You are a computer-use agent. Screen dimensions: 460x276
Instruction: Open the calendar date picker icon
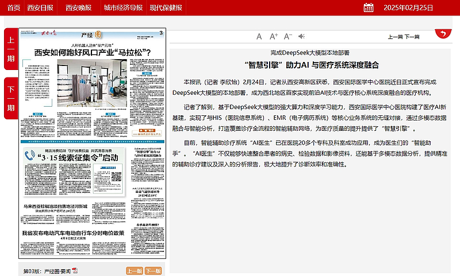click(369, 7)
